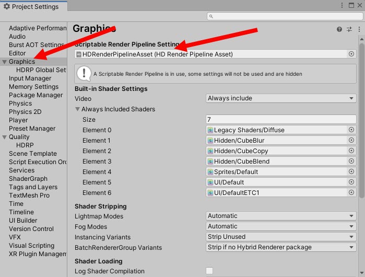Click the shader icon of Hidden/CubeBlur
Viewport: 365px width, 277px height.
click(210, 140)
